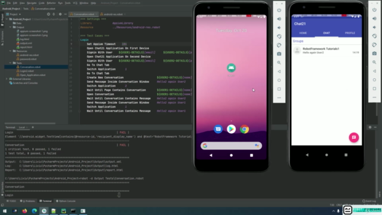Toggle the Structure tool window side button
Viewport: 382px width, 215px height.
point(2,38)
